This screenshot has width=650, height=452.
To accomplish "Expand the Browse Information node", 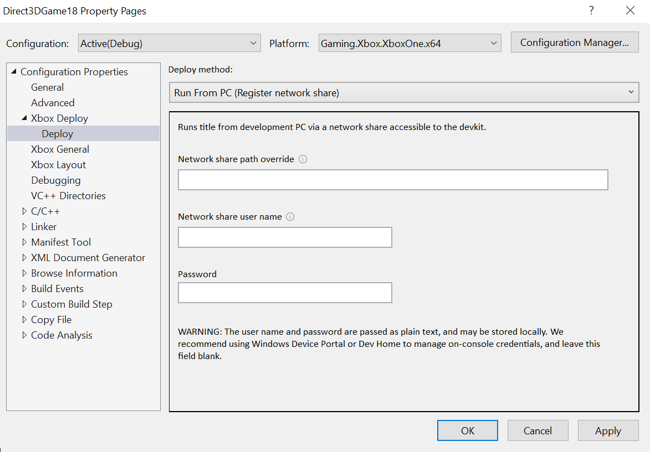I will tap(24, 273).
